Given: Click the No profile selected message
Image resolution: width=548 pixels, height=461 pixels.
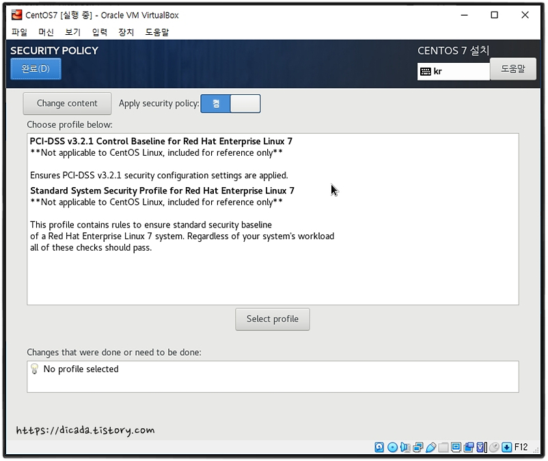Looking at the screenshot, I should 81,369.
